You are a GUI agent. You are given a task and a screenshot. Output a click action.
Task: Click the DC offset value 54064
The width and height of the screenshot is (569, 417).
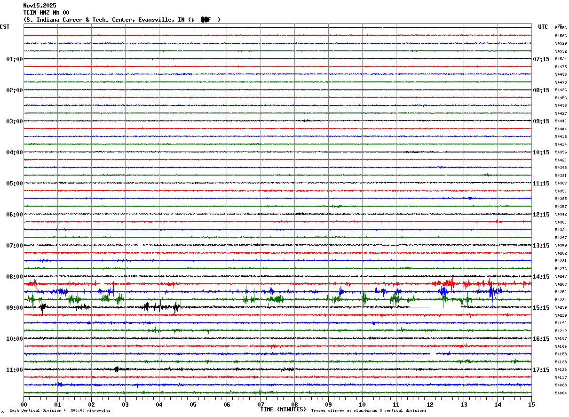coord(561,393)
